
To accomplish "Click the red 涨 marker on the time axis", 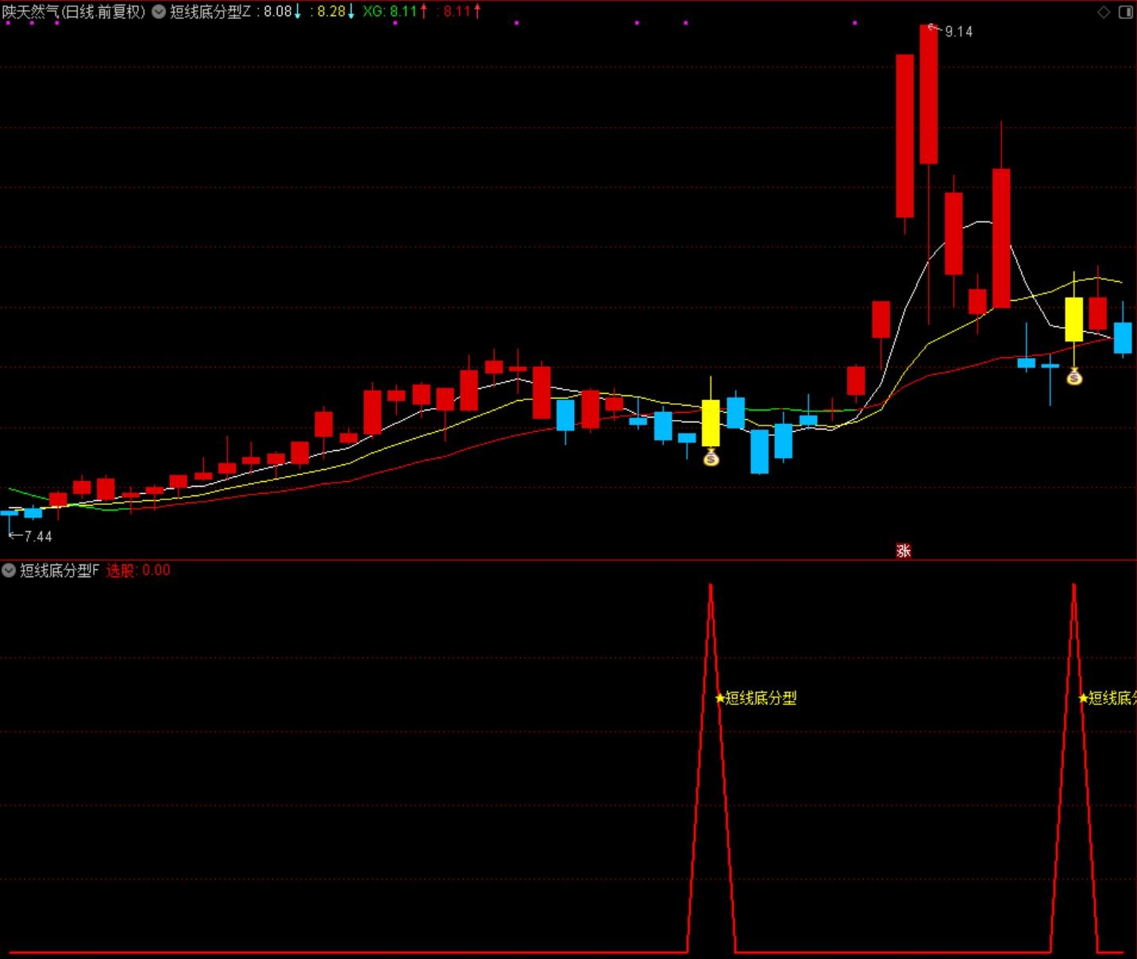I will tap(904, 550).
